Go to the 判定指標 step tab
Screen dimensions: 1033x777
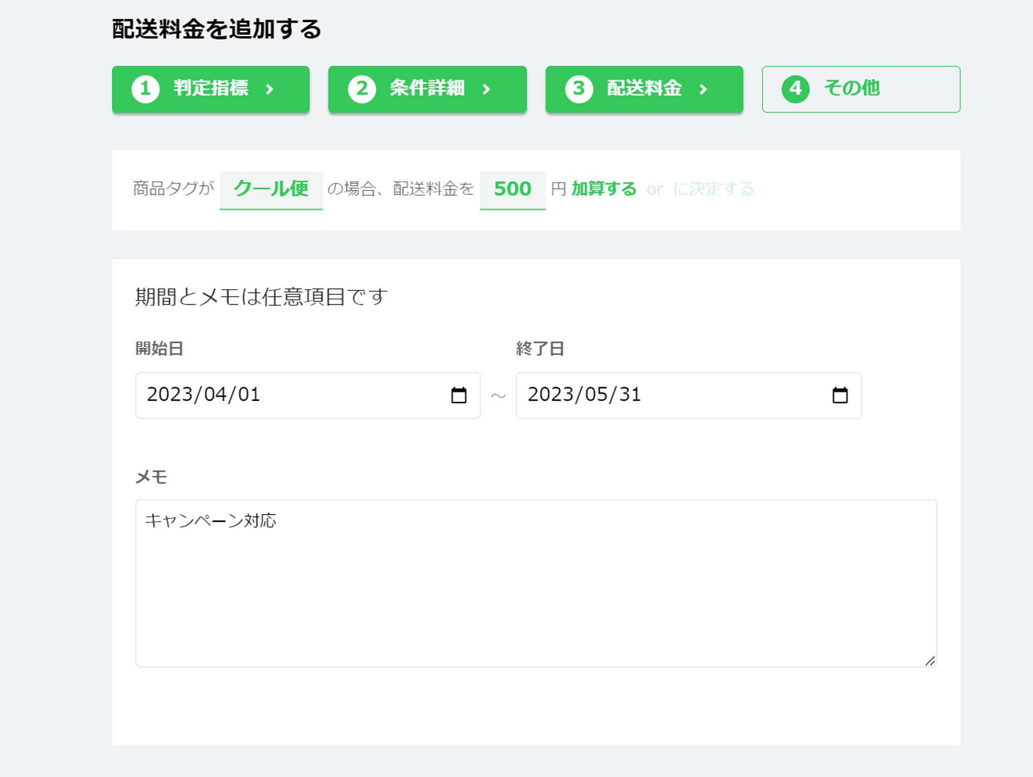coord(211,88)
